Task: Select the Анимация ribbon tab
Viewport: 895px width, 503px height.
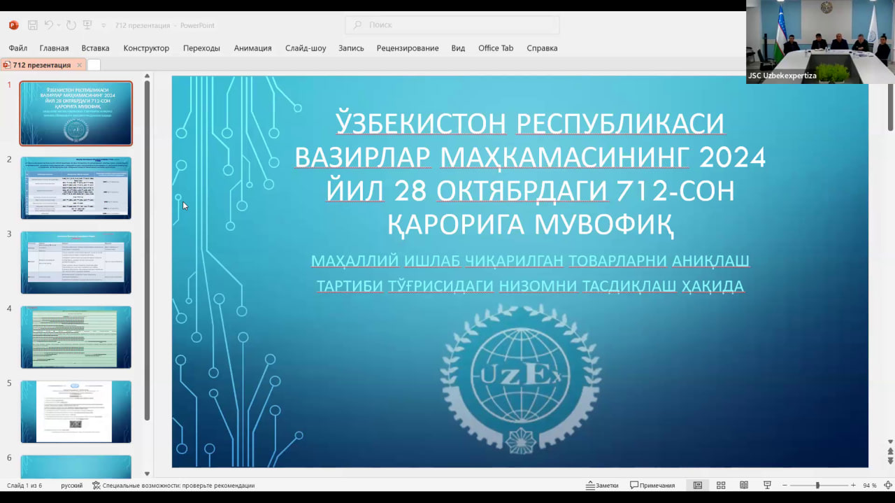Action: coord(252,48)
